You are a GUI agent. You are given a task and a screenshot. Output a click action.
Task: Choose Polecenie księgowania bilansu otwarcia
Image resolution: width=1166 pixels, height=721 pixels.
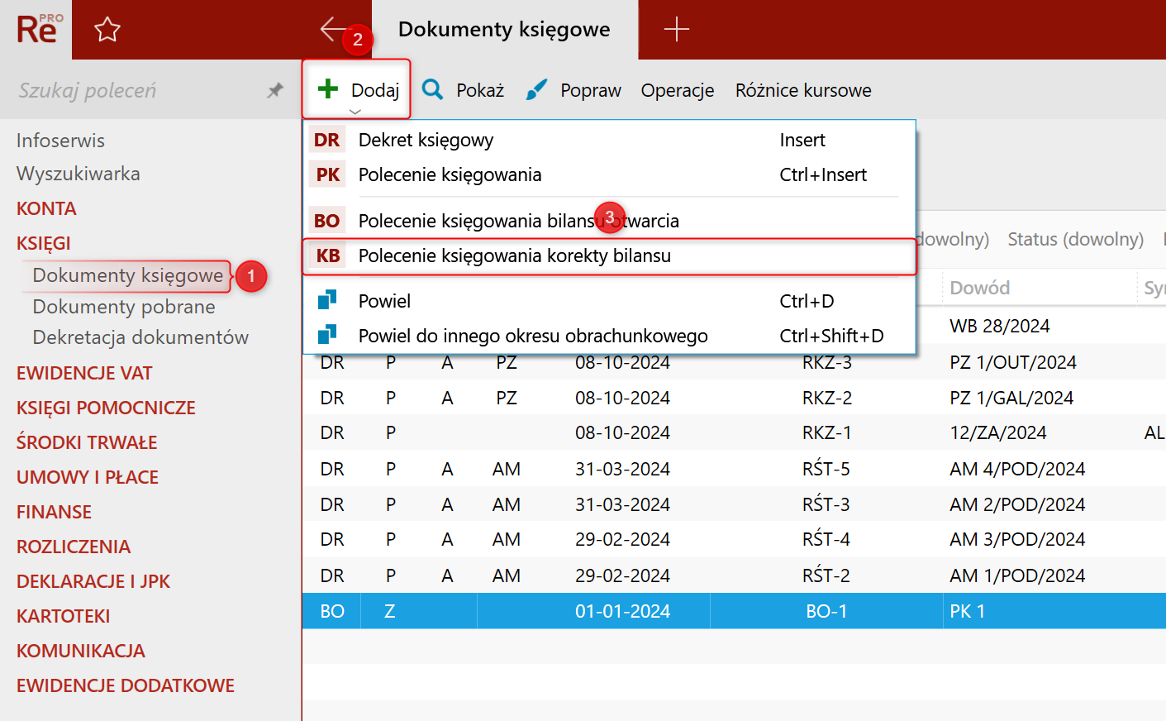point(610,221)
